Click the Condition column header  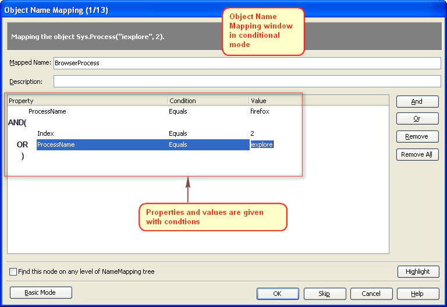coord(208,101)
